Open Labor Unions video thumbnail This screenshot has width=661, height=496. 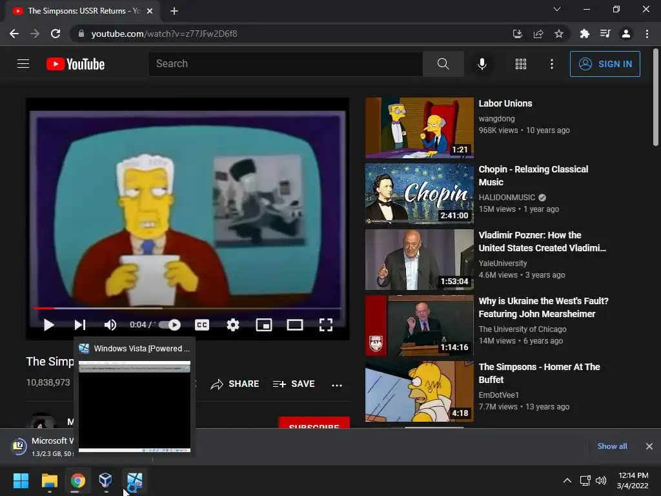[420, 128]
